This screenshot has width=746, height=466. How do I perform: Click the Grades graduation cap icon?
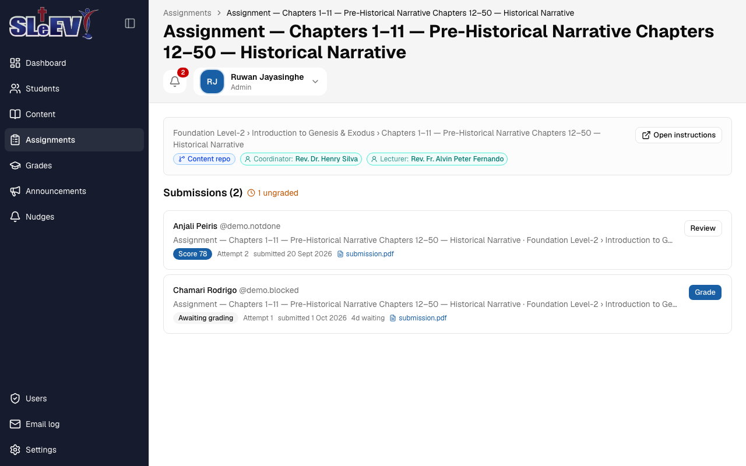15,165
